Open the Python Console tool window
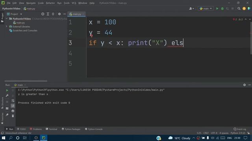 tap(94, 129)
